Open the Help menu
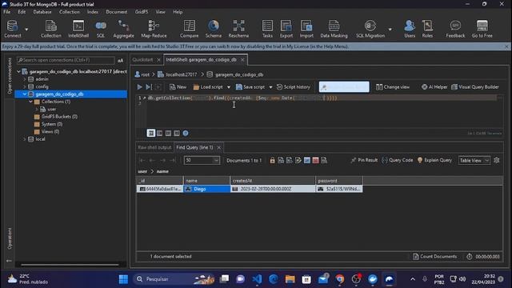This screenshot has width=512, height=288. pos(178,12)
